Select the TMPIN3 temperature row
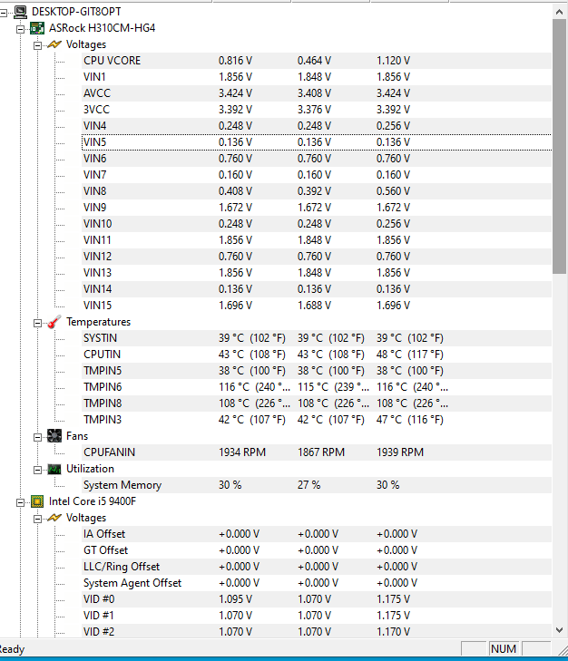Viewport: 568px width, 661px height. pyautogui.click(x=317, y=420)
